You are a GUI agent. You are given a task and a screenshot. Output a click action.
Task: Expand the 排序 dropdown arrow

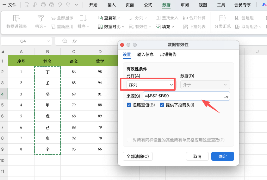point(88,27)
